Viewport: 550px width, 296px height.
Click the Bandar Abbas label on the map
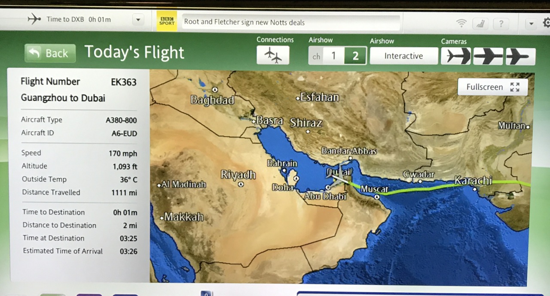349,151
